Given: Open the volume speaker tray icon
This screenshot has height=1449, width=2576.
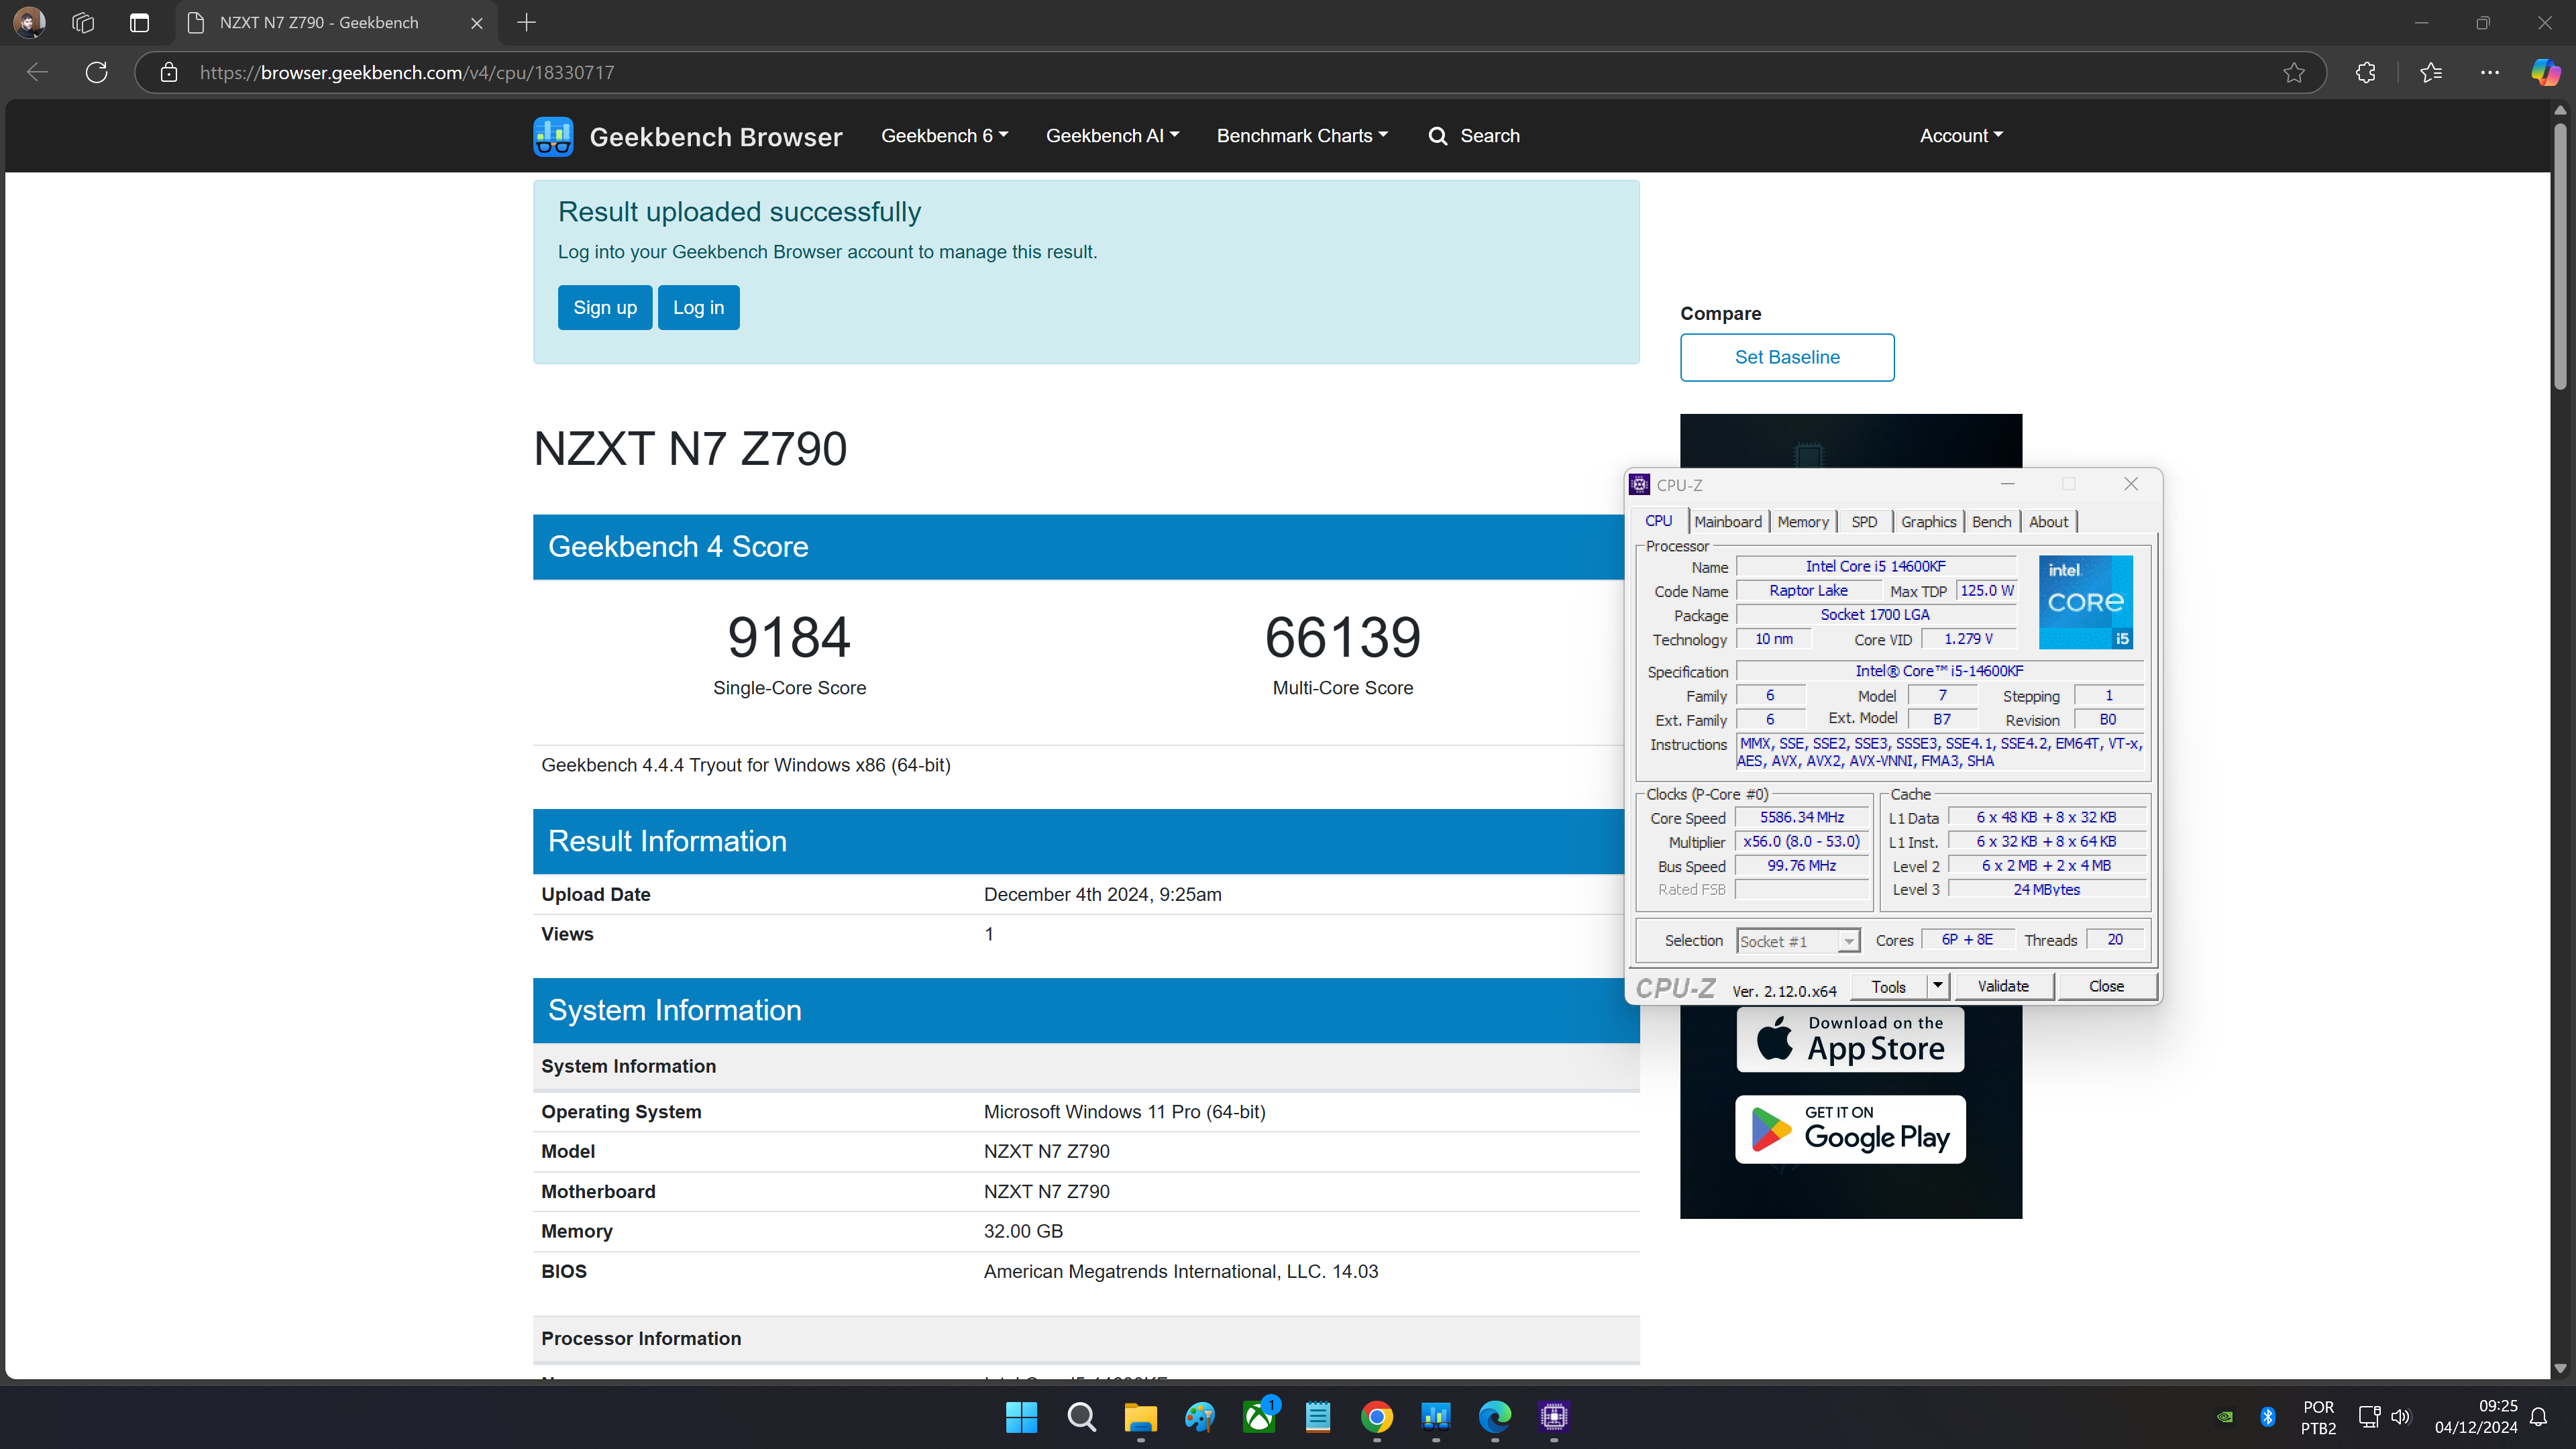Looking at the screenshot, I should 2401,1416.
